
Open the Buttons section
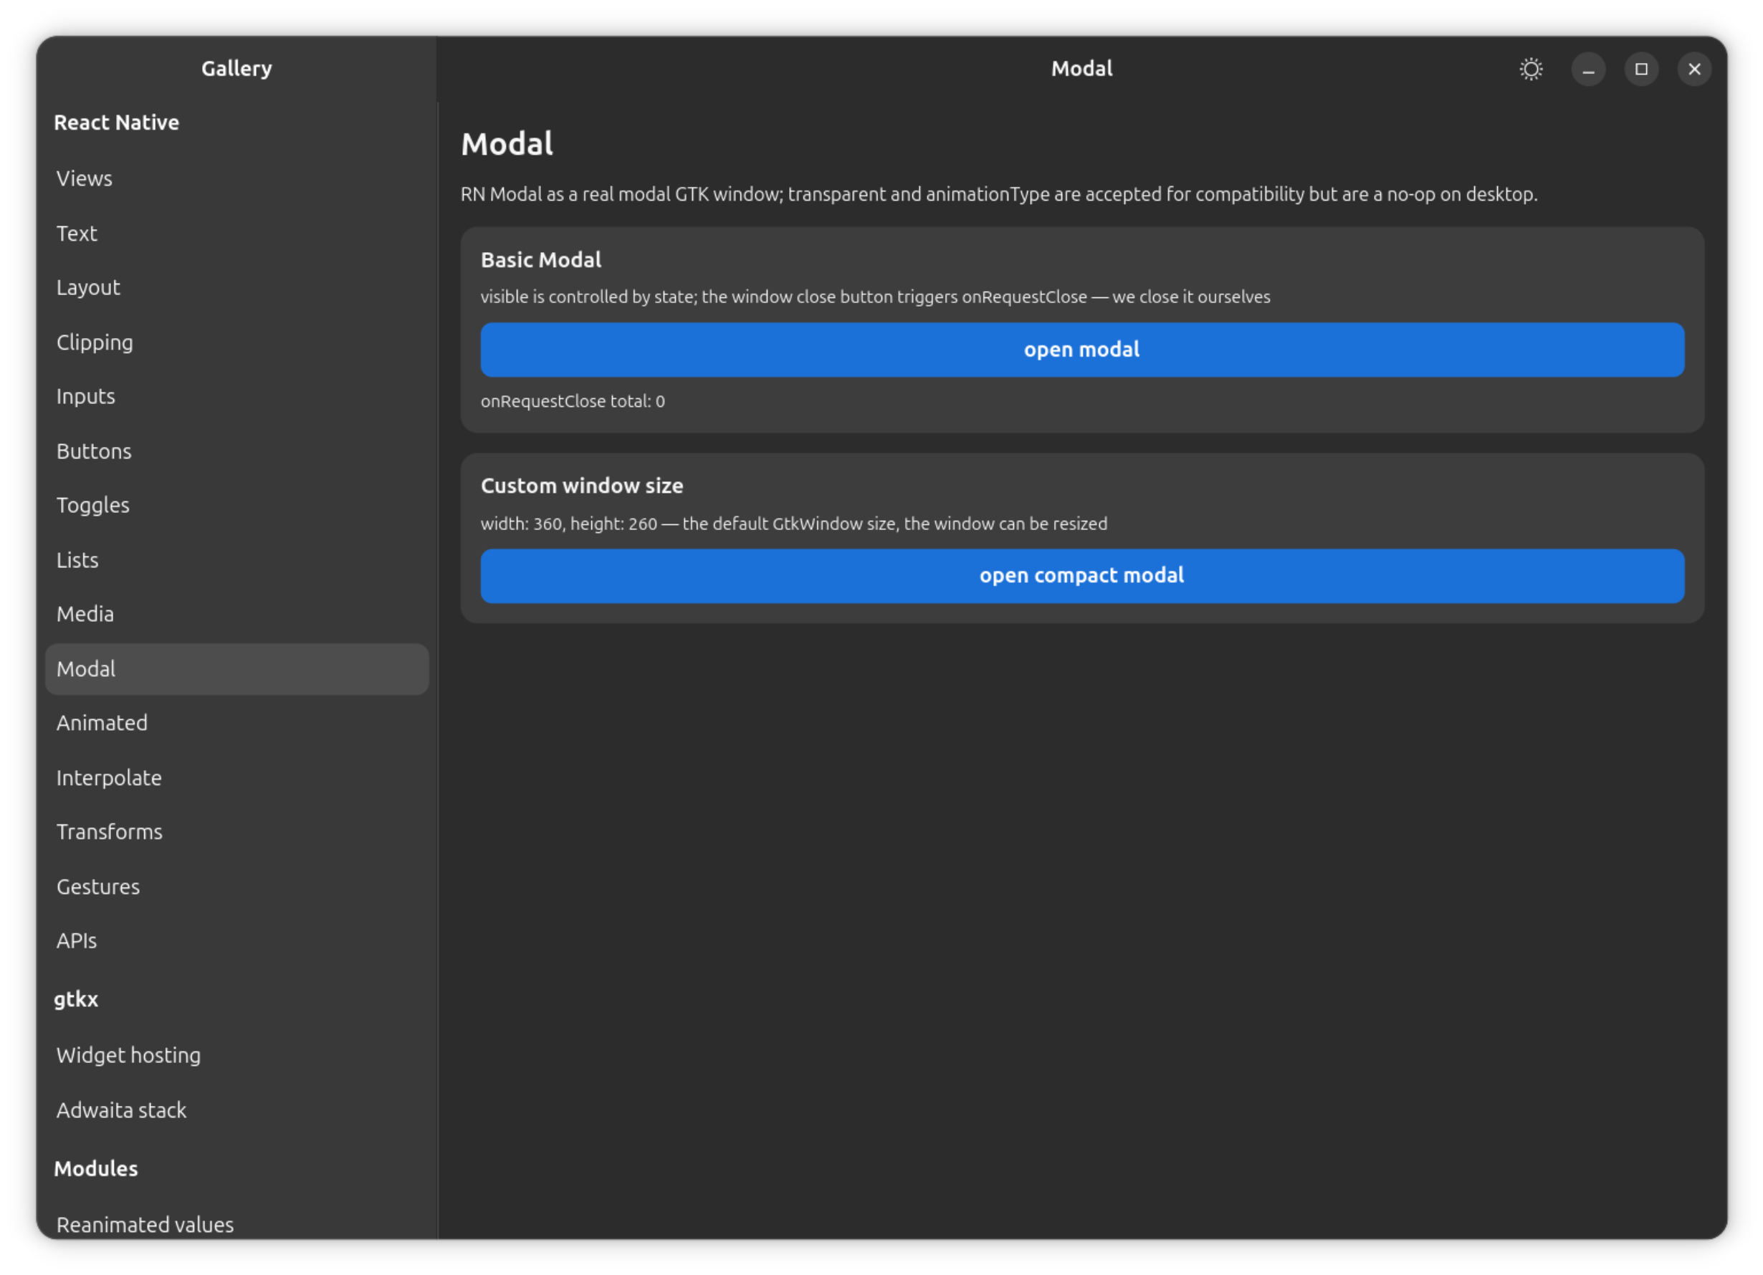[x=237, y=451]
